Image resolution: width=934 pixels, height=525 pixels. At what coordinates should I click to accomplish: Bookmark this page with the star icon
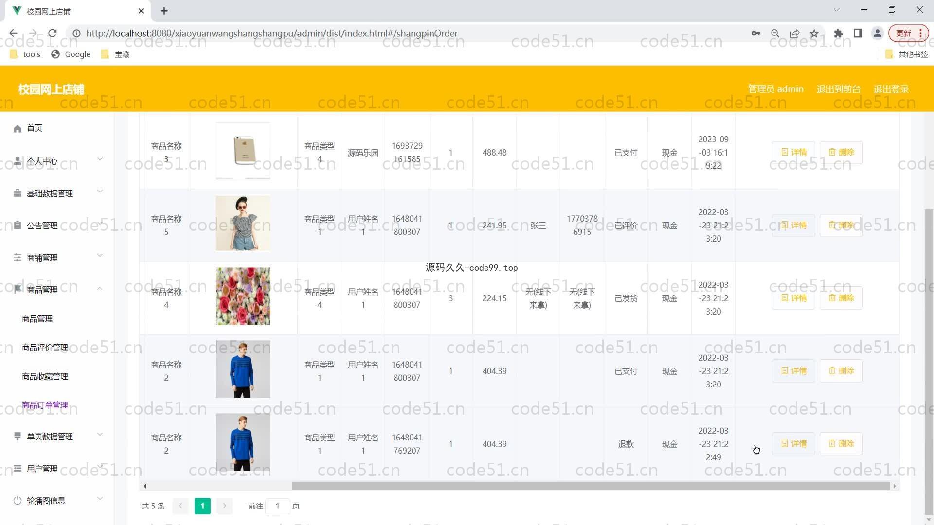814,33
